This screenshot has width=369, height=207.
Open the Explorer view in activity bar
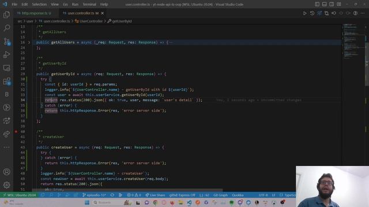(6, 15)
